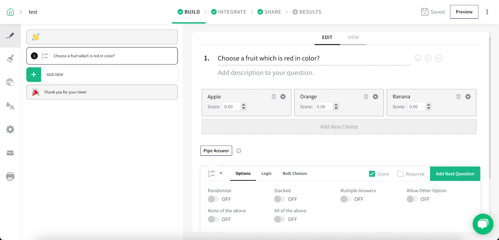
Task: Click the Preview button
Action: (464, 12)
